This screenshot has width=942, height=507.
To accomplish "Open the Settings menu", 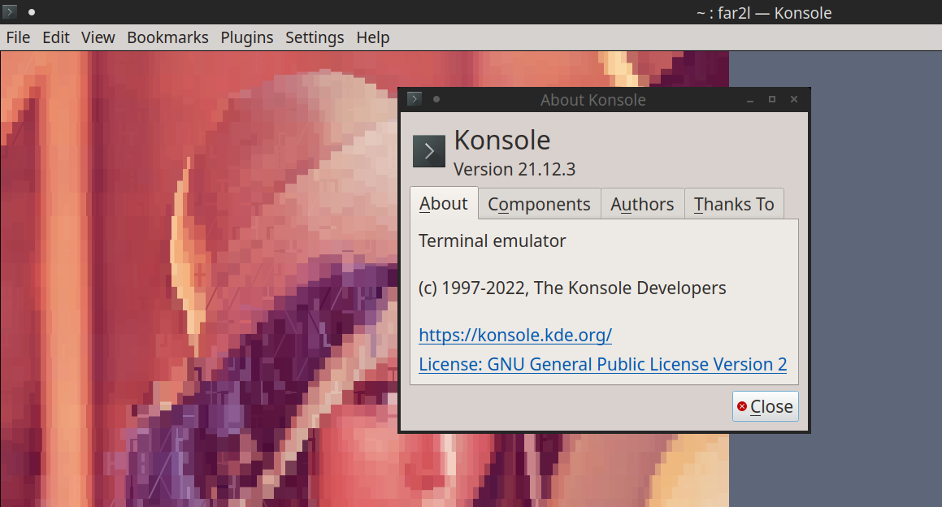I will (x=315, y=37).
